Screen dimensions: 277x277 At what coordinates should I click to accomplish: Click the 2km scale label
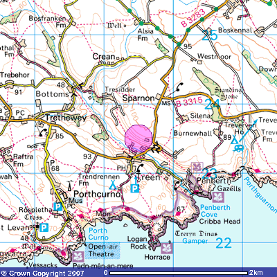point(256,273)
